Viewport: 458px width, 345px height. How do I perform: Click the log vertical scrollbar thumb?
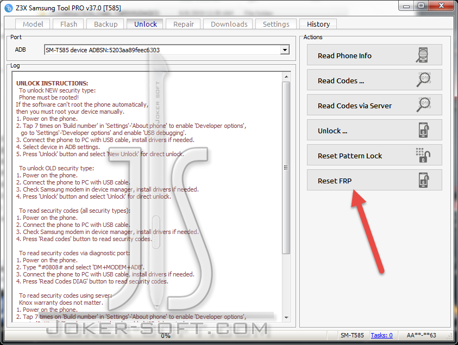click(x=286, y=168)
